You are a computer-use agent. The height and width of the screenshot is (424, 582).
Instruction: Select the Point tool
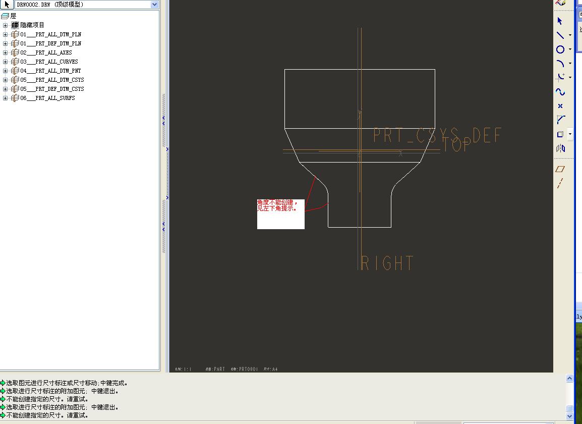click(560, 106)
